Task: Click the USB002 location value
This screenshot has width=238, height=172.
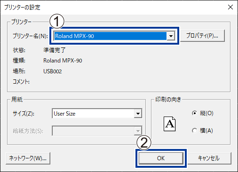Action: 53,71
